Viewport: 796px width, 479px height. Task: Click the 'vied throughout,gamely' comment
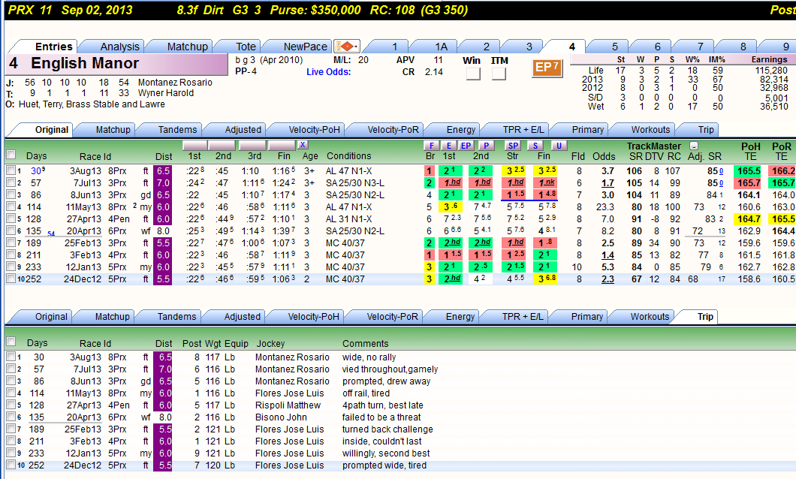tap(390, 369)
